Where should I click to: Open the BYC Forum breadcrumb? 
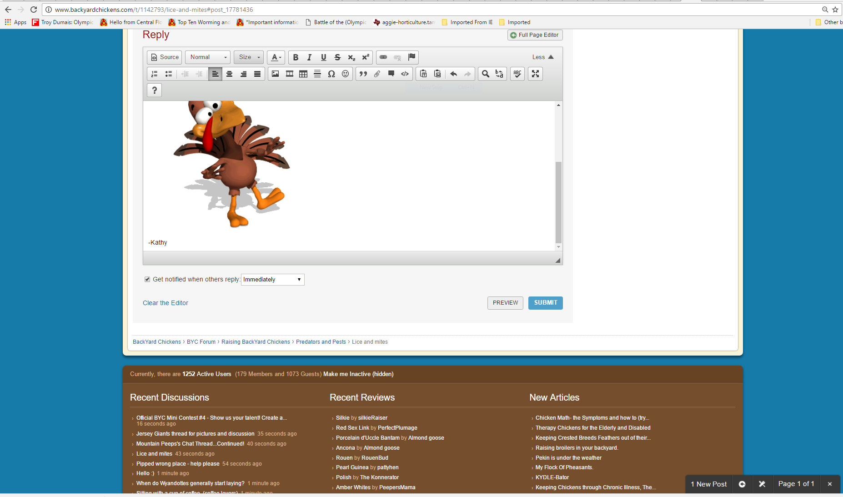[201, 342]
